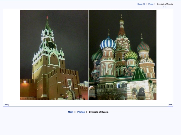Click the right arrow icon below the photos

coord(170,105)
